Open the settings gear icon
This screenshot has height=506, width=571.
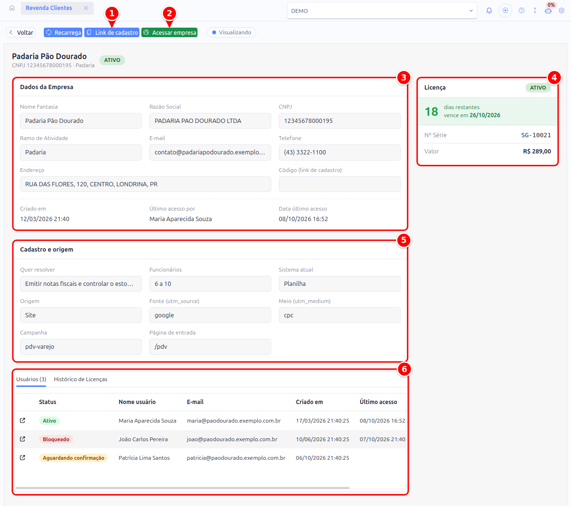tap(561, 10)
